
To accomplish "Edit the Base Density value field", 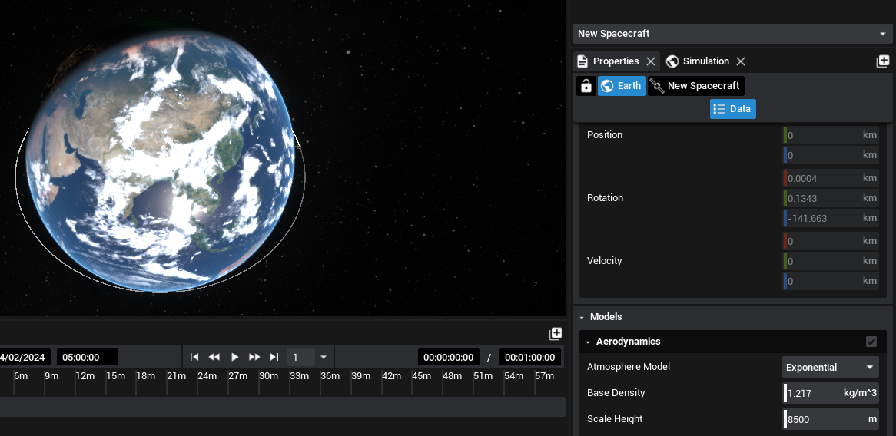I will click(x=831, y=393).
